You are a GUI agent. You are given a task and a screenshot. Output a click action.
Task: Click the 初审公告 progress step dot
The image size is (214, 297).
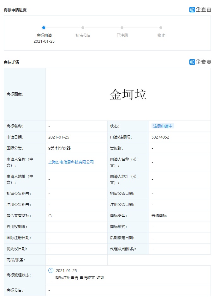coord(83,28)
